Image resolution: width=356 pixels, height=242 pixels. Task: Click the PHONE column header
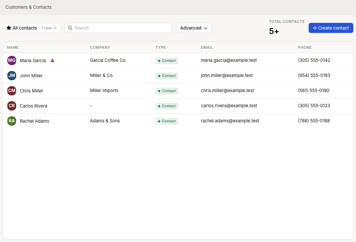(305, 47)
